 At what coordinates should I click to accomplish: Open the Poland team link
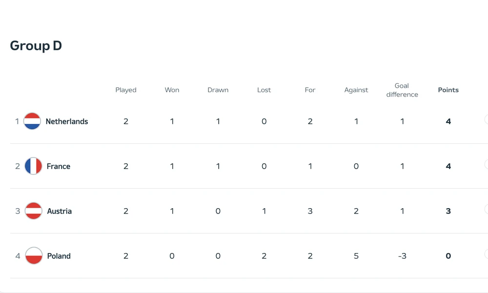(59, 256)
